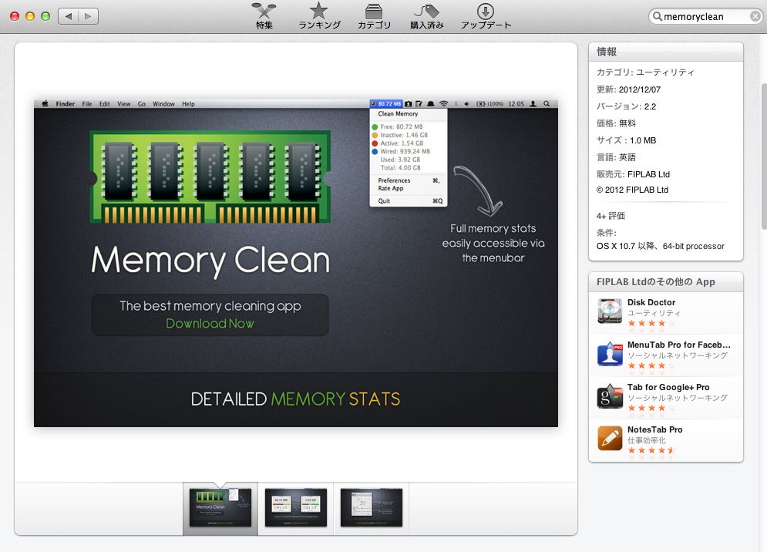Click the バージョン: 2.2 info line
767x552 pixels.
point(626,106)
